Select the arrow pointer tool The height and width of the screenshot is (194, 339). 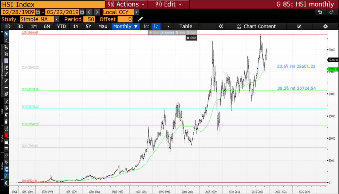pos(6,34)
